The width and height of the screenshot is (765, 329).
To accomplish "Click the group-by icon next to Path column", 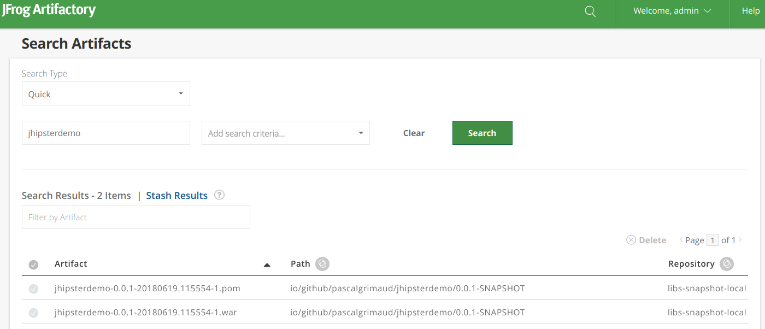I will (x=322, y=264).
